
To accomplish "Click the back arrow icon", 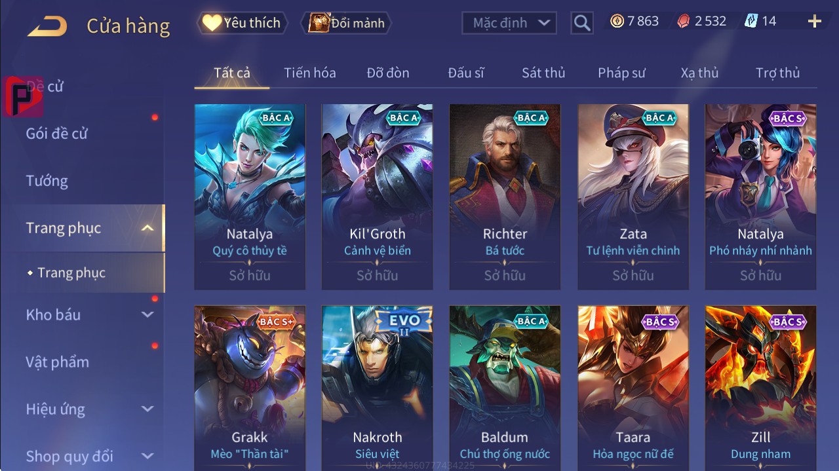I will (x=47, y=26).
